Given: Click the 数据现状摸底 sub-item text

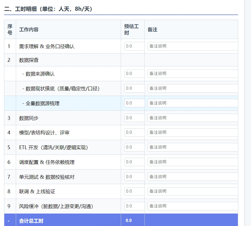Looking at the screenshot, I should (63, 89).
